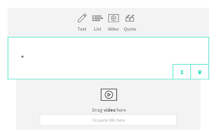Viewport: 217px width, 138px height.
Task: Delete the list block with trash icon
Action: pos(200,72)
